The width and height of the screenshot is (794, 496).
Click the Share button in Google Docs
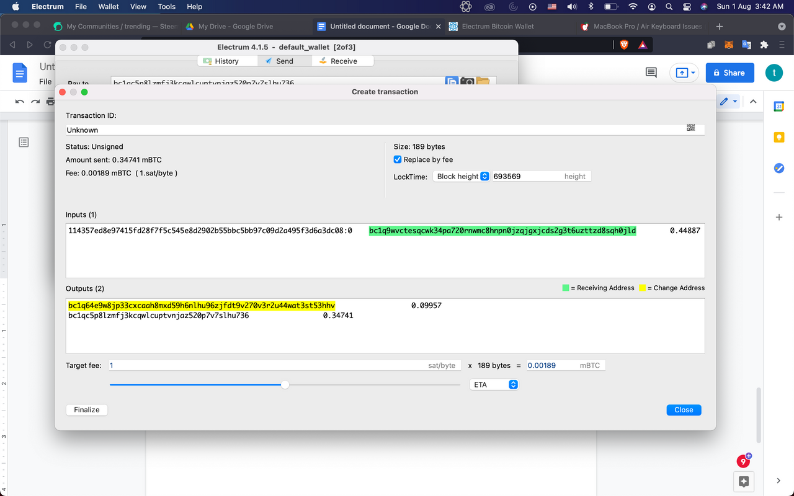tap(729, 73)
